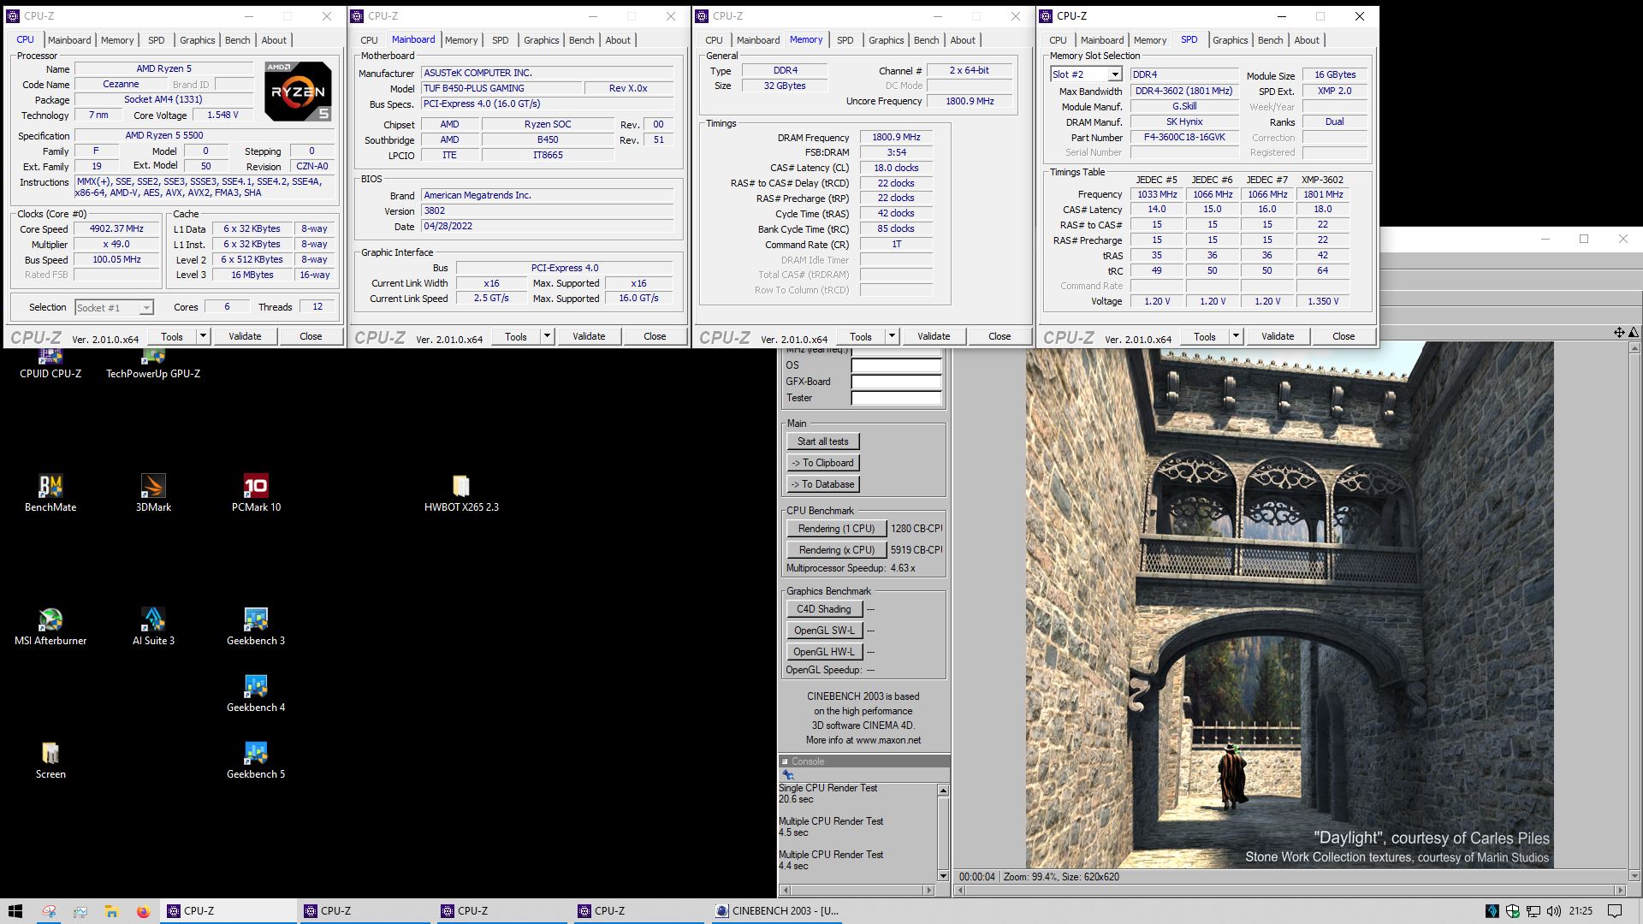
Task: Click the console vertical scrollbar down arrow
Action: pyautogui.click(x=943, y=876)
